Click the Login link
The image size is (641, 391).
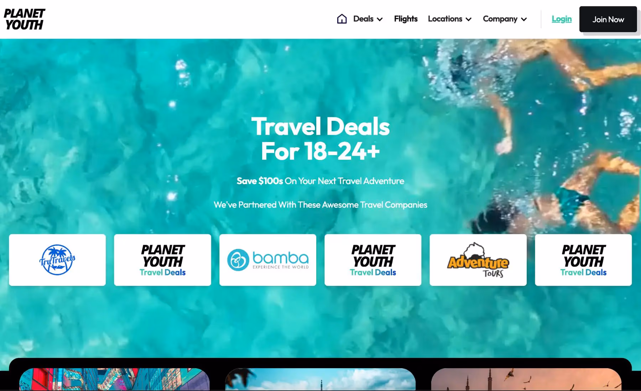[x=562, y=19]
